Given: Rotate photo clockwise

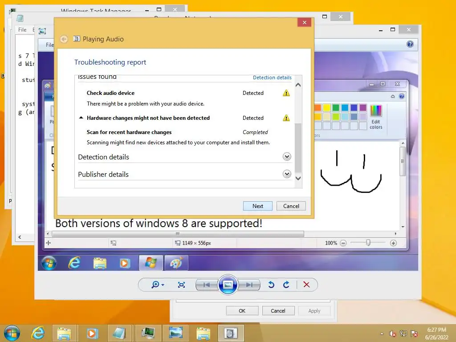Looking at the screenshot, I should [x=286, y=285].
